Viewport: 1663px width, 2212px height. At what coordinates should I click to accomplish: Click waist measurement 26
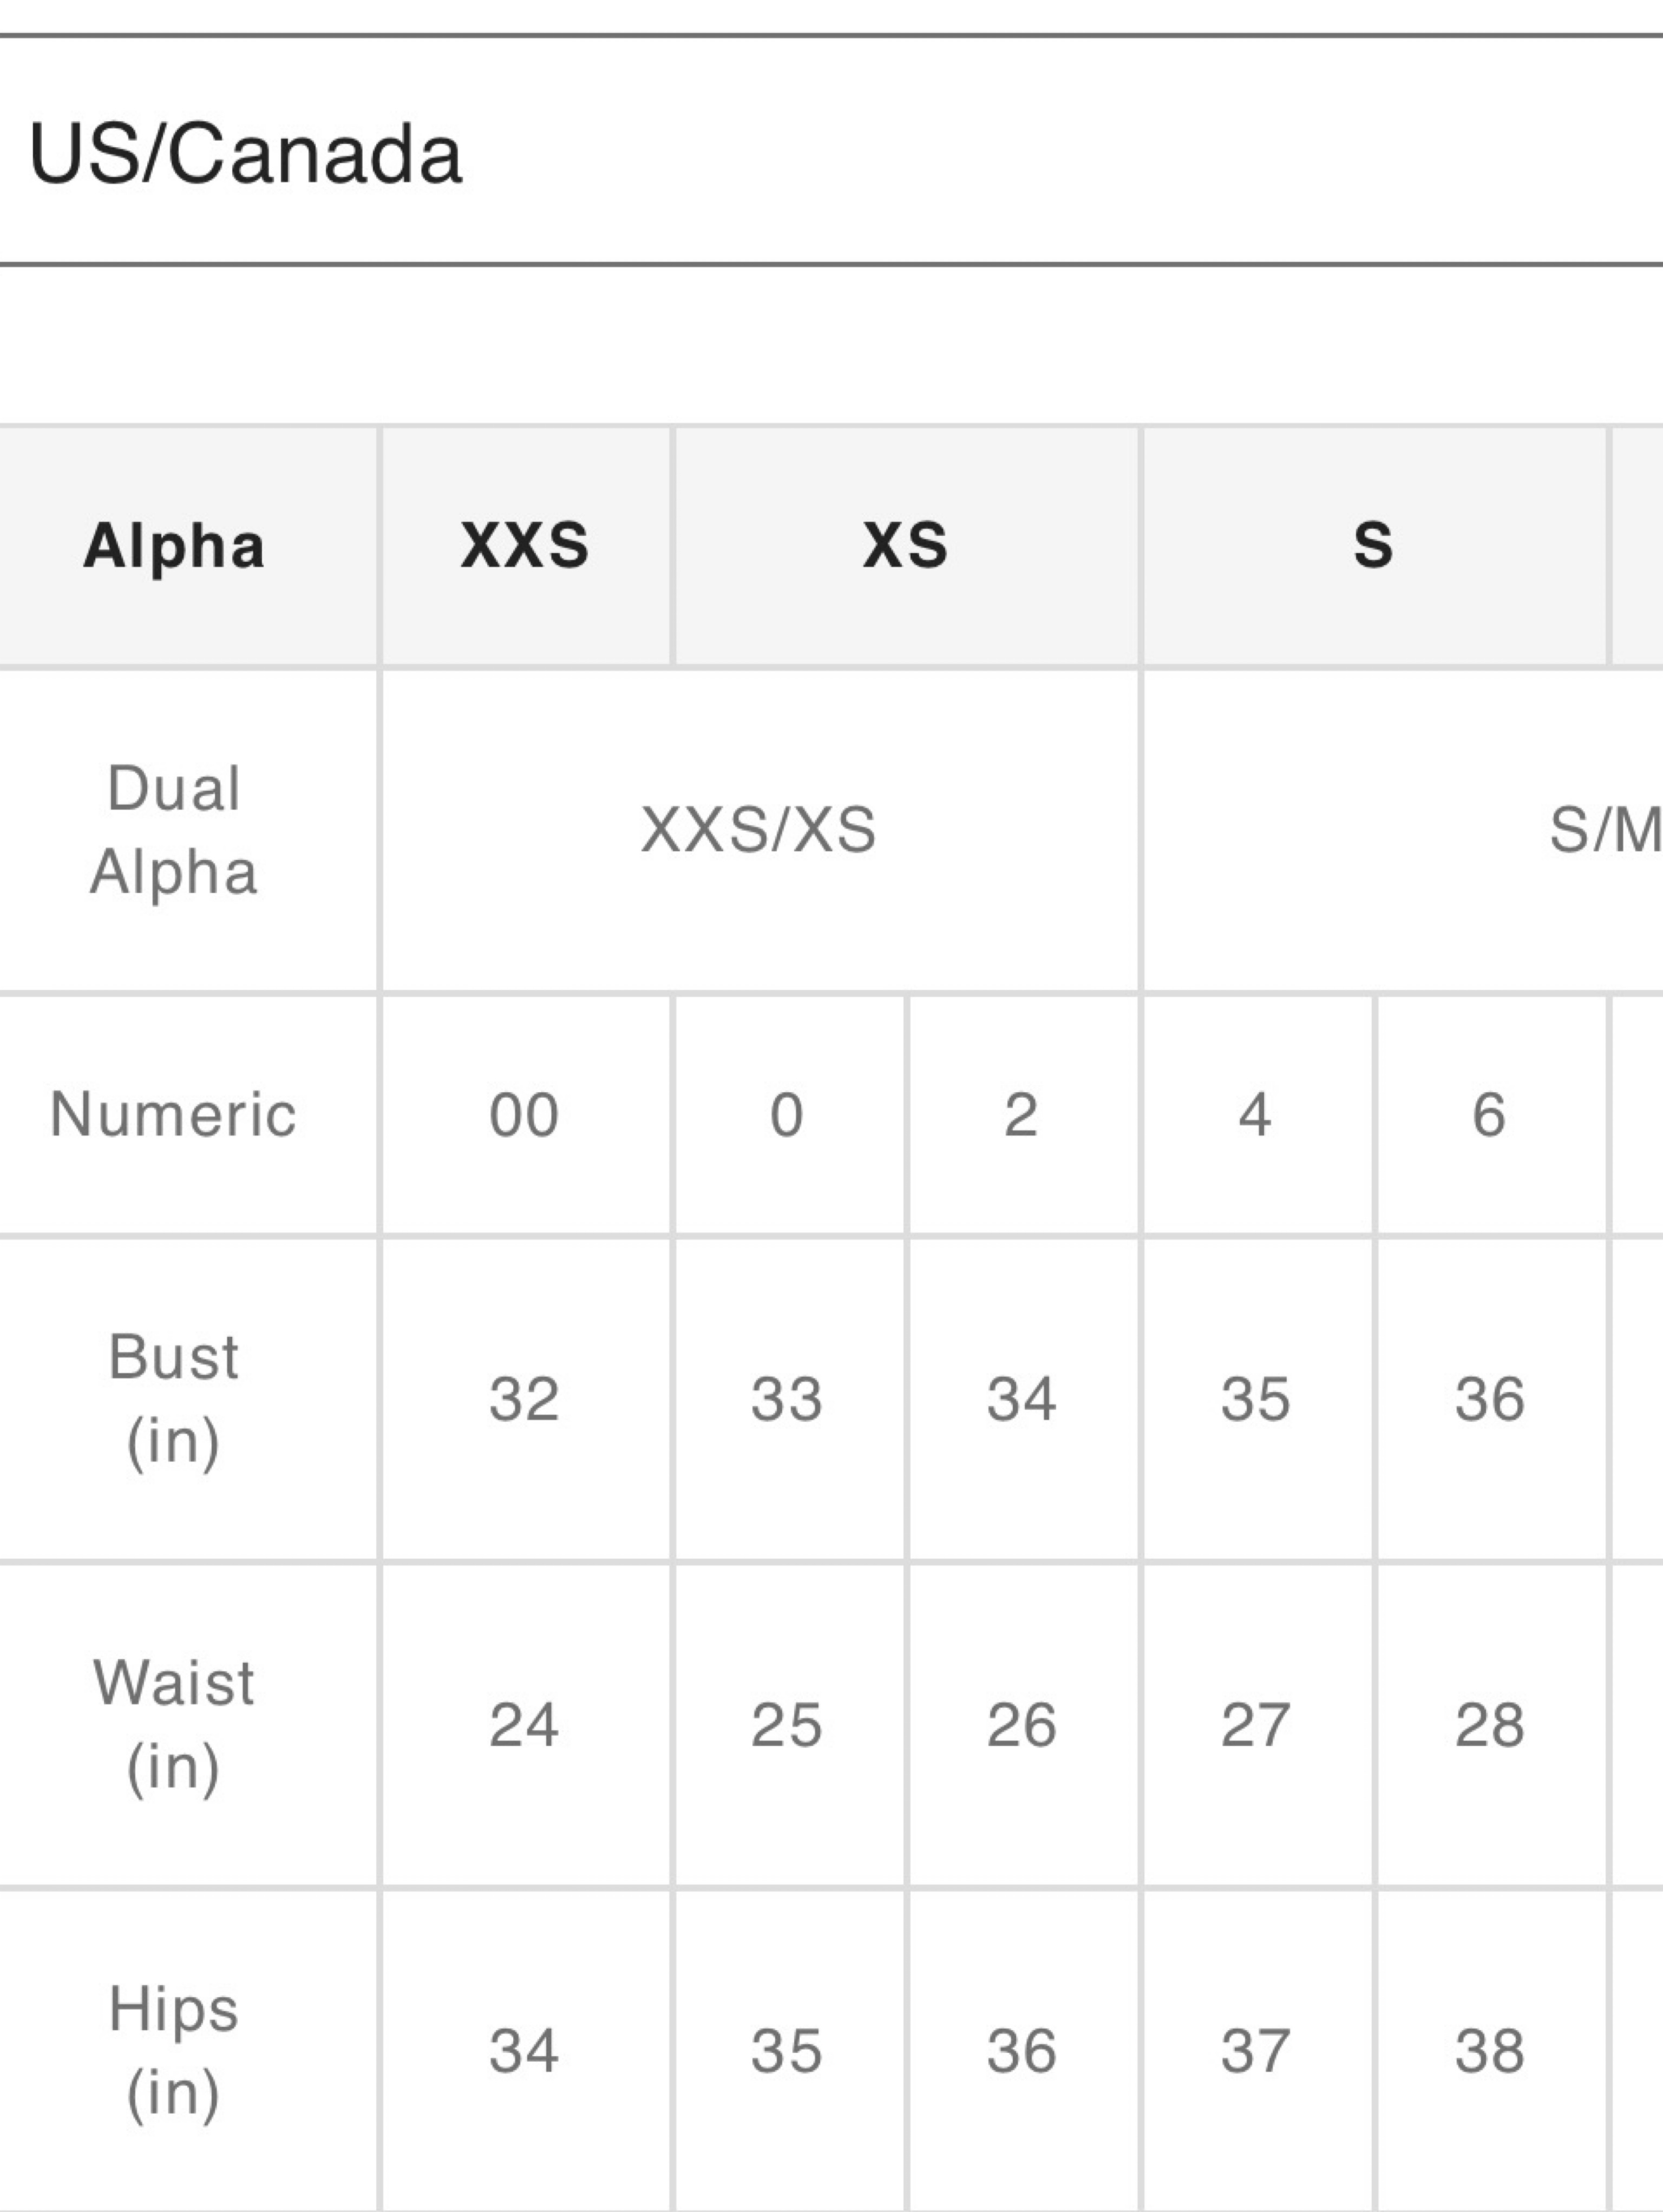coord(1022,1725)
